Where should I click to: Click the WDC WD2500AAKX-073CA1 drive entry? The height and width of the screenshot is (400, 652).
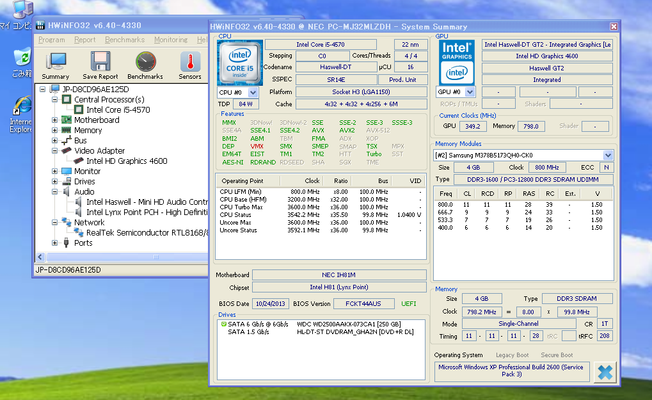pos(349,324)
